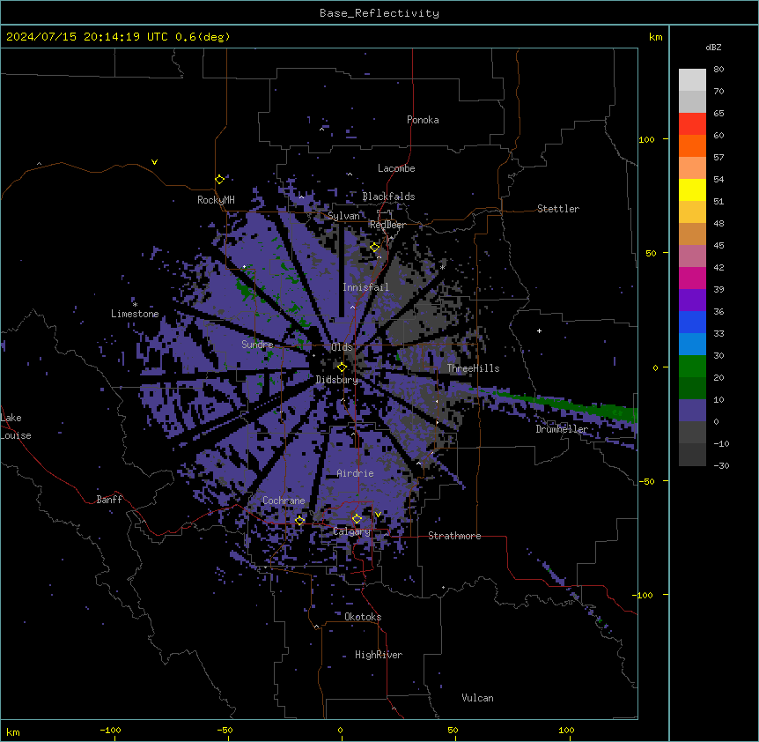759x742 pixels.
Task: Click the white plus marker east of ThreeHills
Action: coord(539,330)
